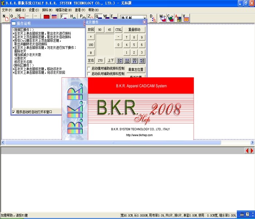Click the 重叠移动 button

[x=134, y=30]
